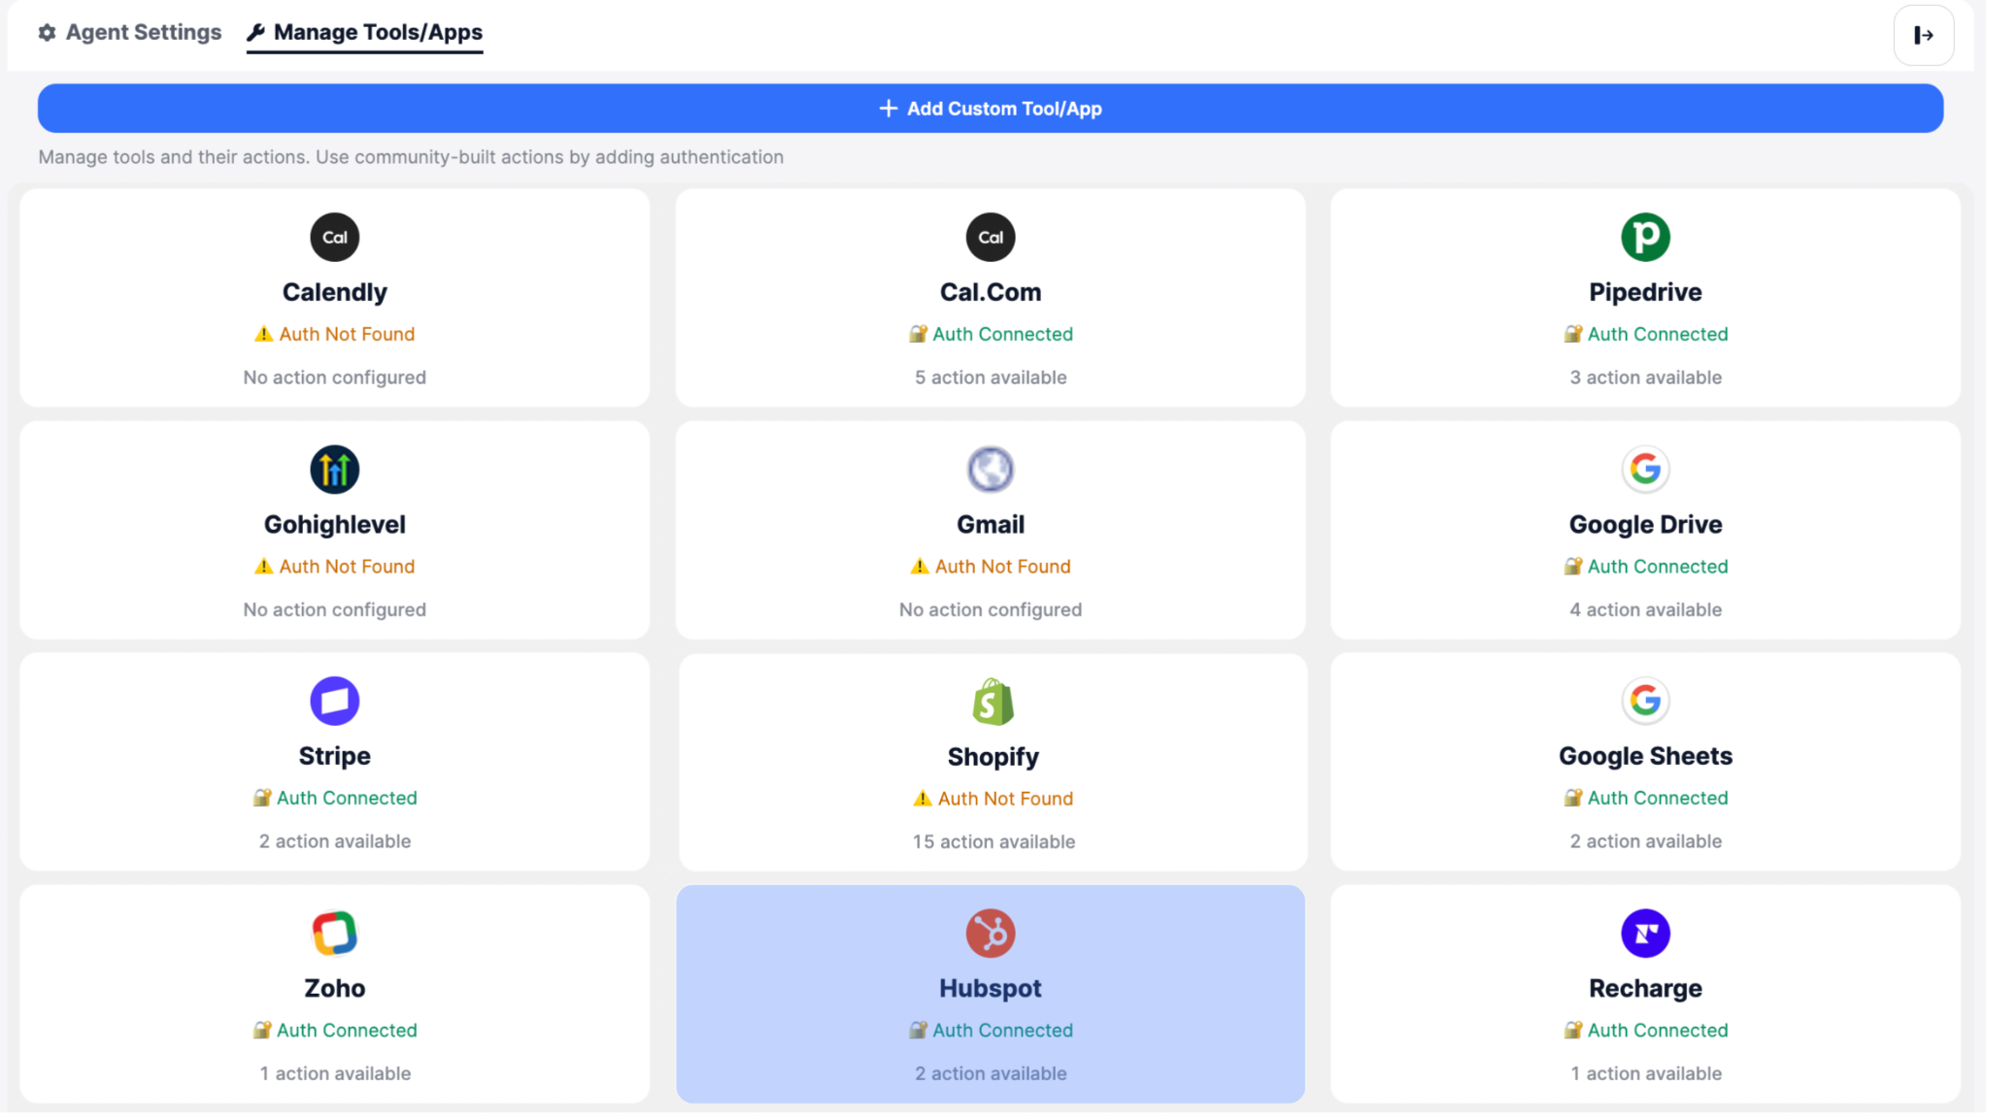Collapse the panel with arrow button

click(x=1922, y=36)
